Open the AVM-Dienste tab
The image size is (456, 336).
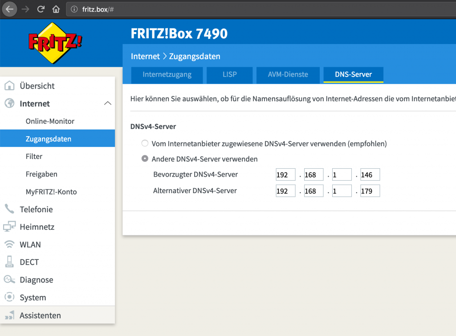tap(288, 75)
